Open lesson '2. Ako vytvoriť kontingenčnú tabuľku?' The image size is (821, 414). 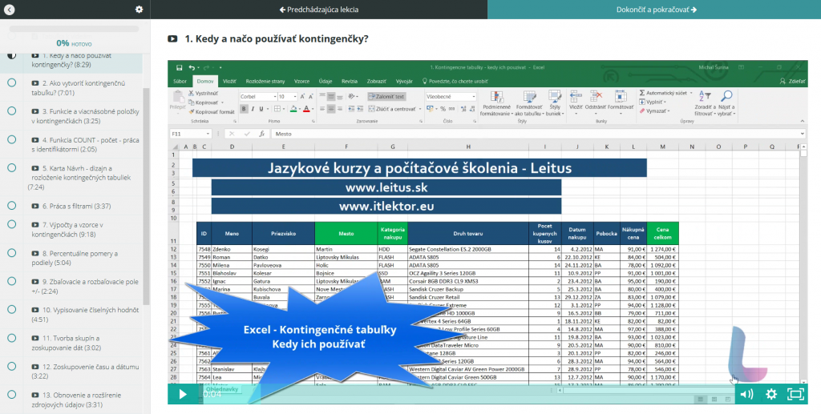pos(79,88)
